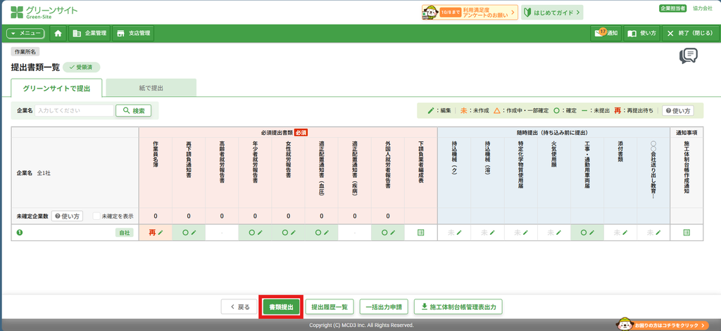This screenshot has height=331, width=721.
Task: Open 下請負業者編成表 table icon
Action: point(421,233)
